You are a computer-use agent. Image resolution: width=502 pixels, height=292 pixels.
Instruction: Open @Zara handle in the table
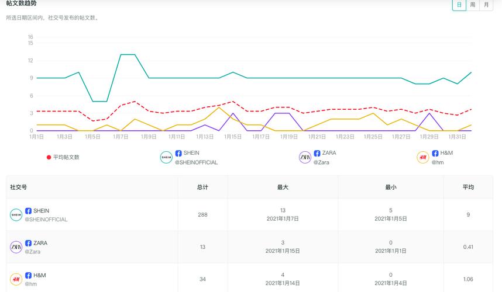point(33,252)
